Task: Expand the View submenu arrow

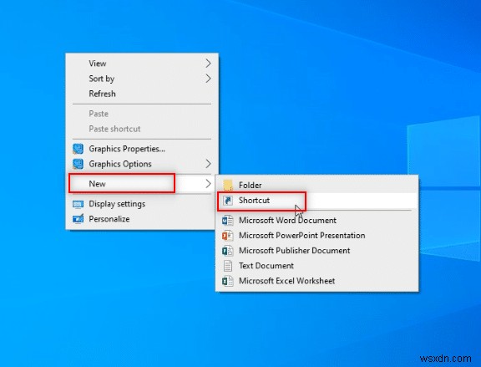Action: pos(208,64)
